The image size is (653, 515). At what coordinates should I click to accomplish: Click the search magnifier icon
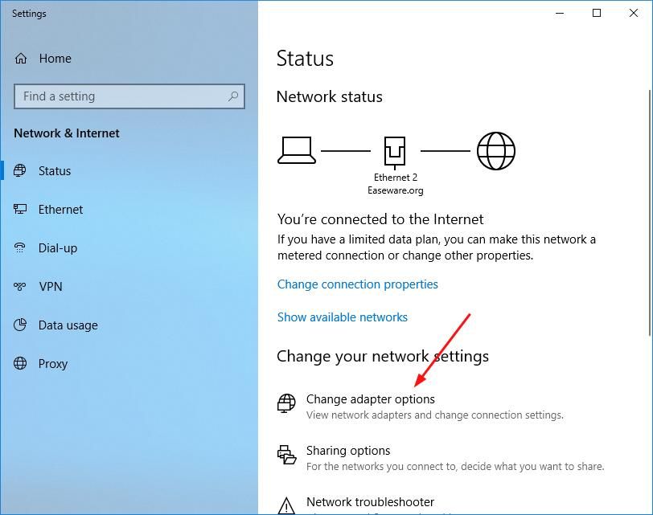233,96
